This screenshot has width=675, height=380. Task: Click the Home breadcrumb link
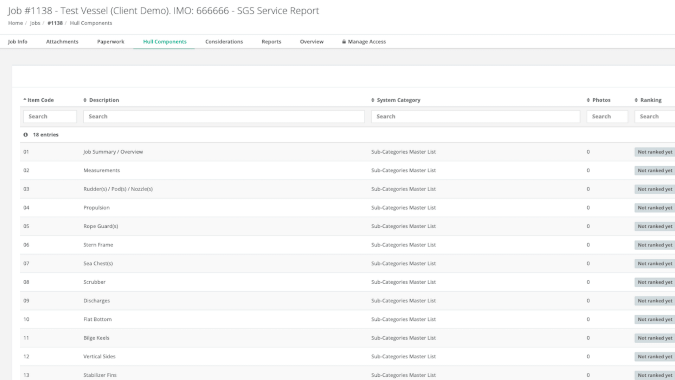coord(15,23)
